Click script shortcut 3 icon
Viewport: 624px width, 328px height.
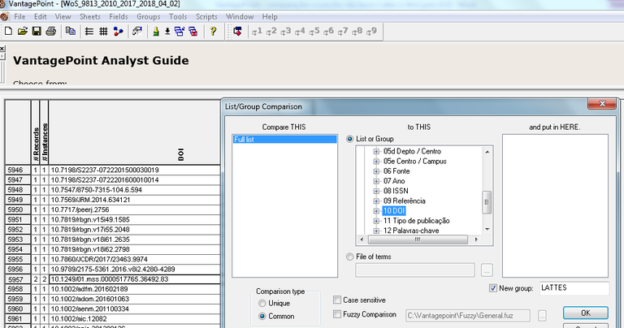tap(286, 31)
